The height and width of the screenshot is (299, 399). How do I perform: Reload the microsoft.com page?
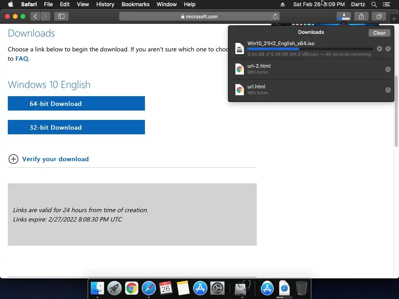[275, 16]
